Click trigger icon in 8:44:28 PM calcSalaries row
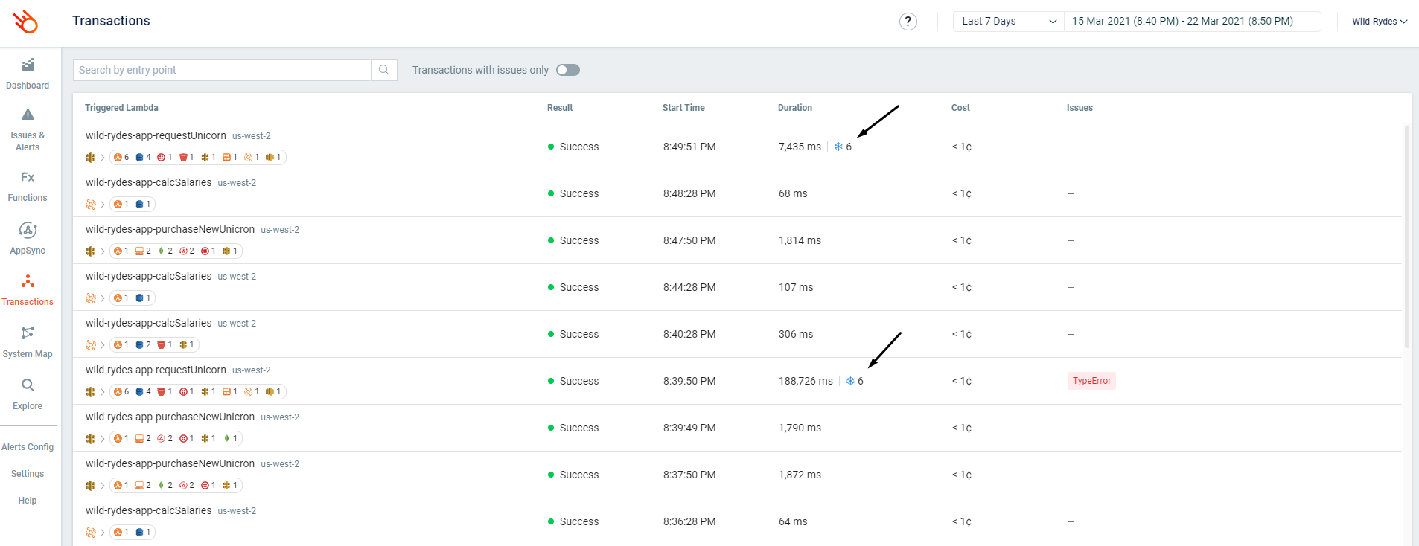 (x=91, y=298)
